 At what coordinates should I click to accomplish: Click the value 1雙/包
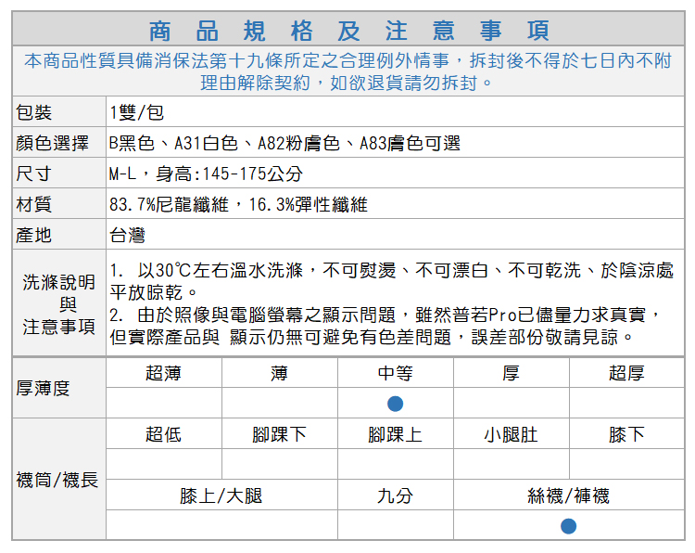tap(136, 112)
